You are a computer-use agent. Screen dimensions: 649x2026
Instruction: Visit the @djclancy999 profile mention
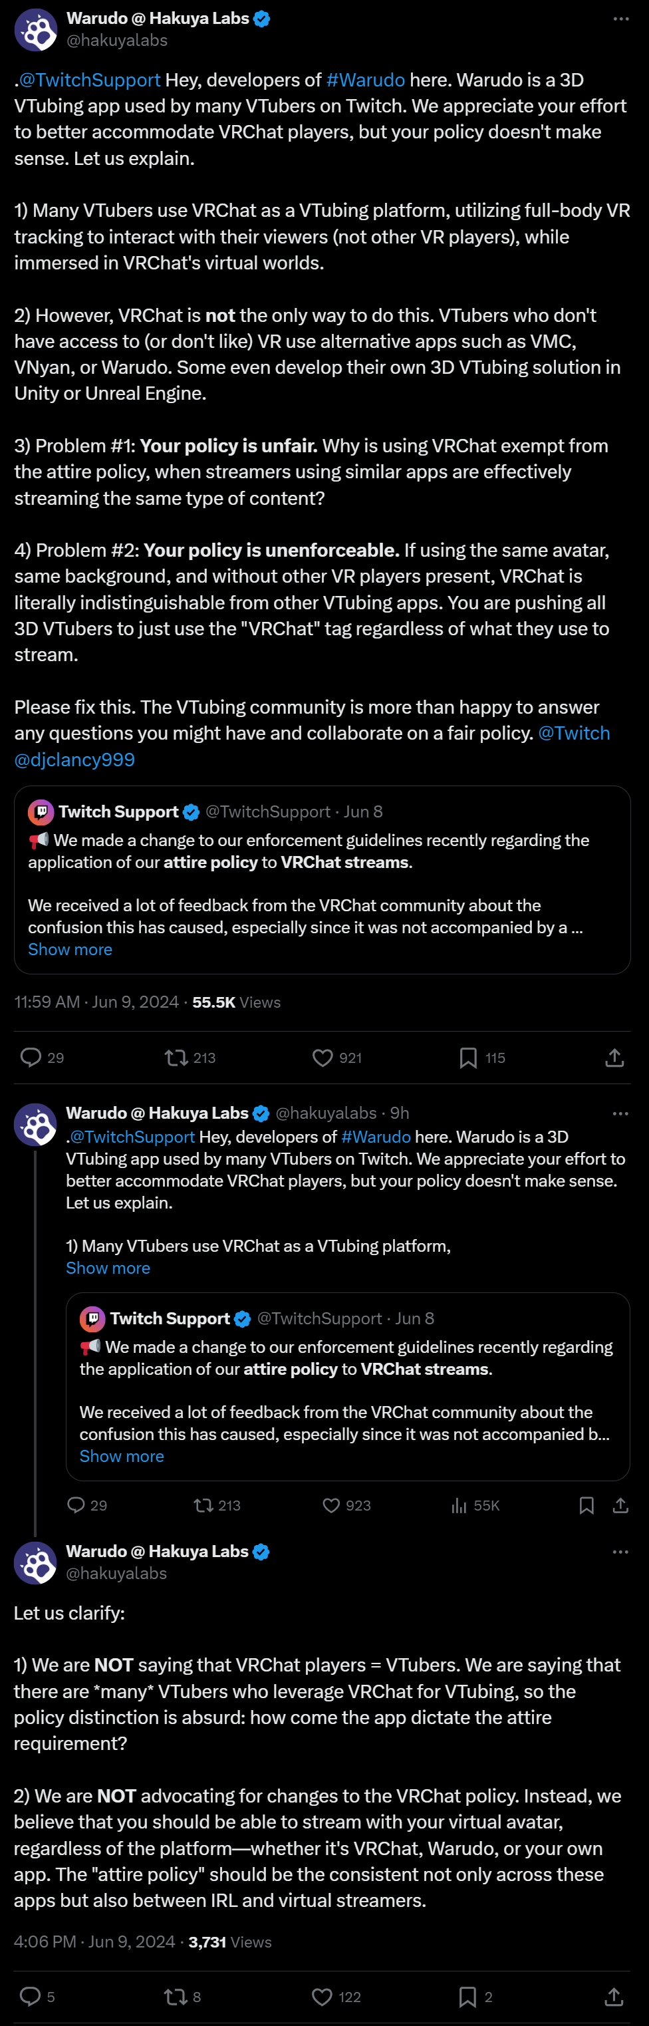click(x=74, y=760)
